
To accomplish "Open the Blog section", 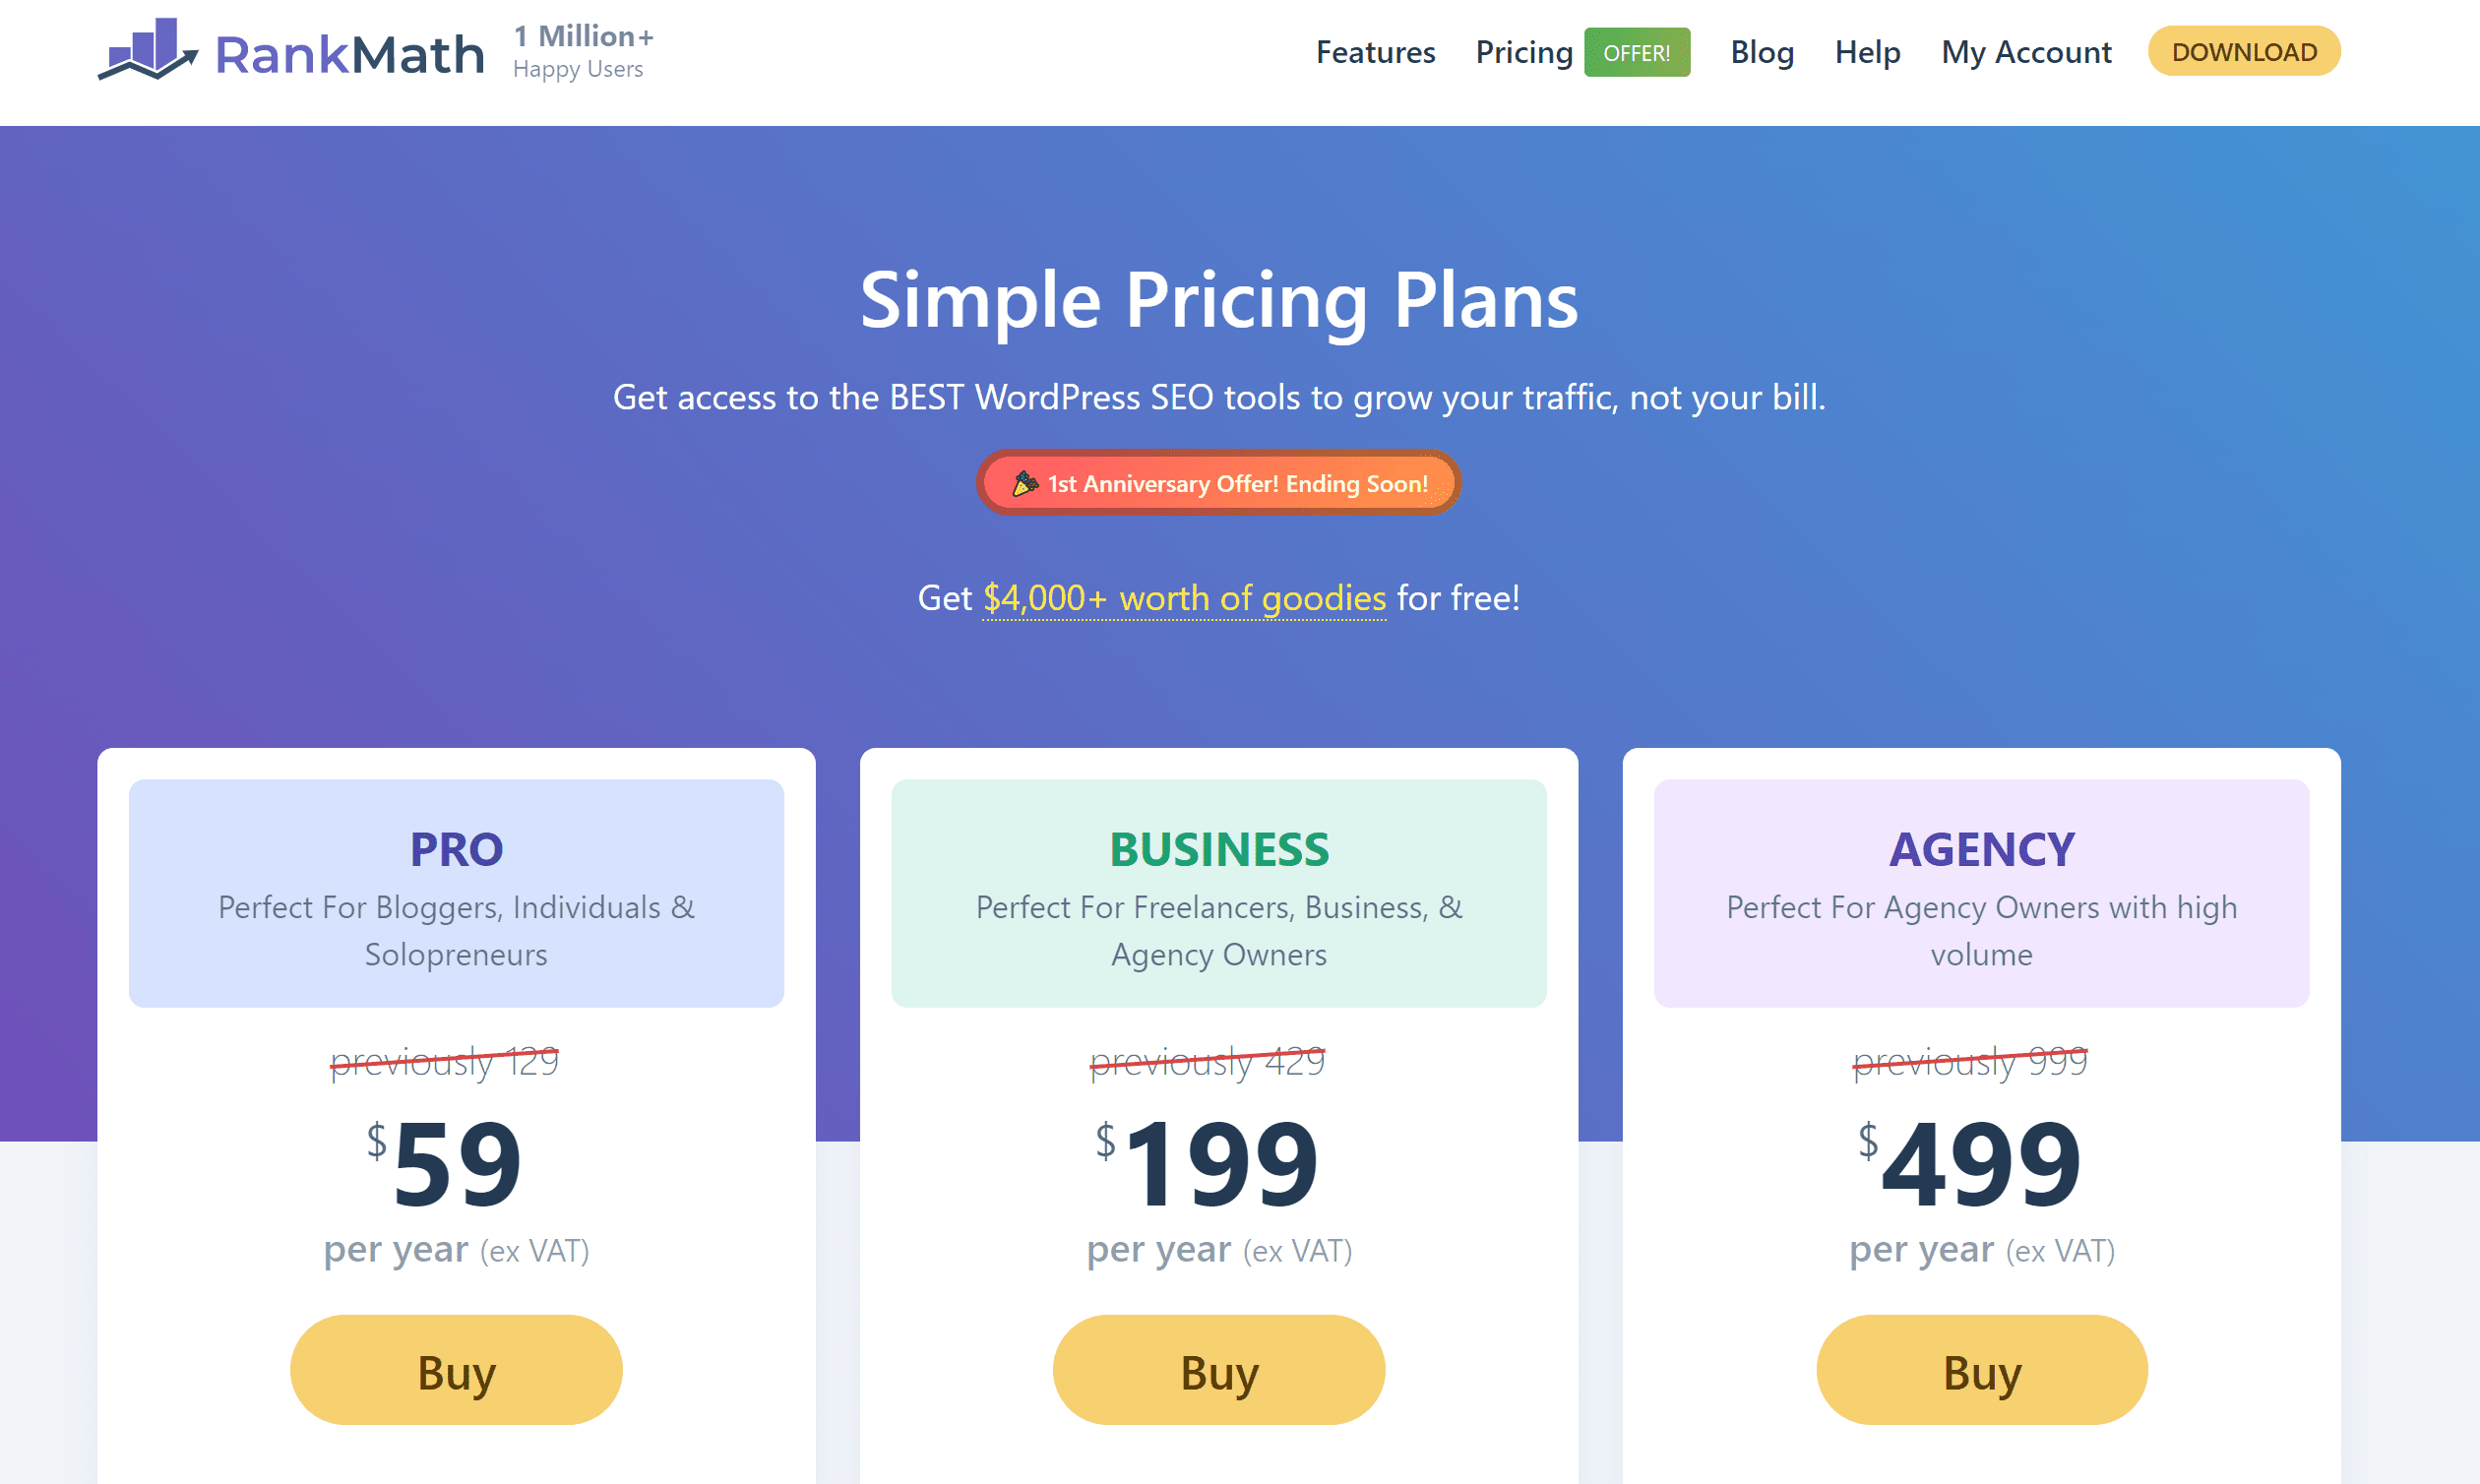I will pyautogui.click(x=1763, y=52).
